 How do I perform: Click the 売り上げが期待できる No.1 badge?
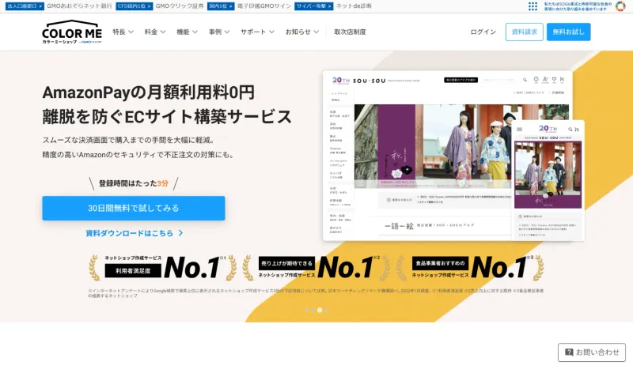click(316, 267)
